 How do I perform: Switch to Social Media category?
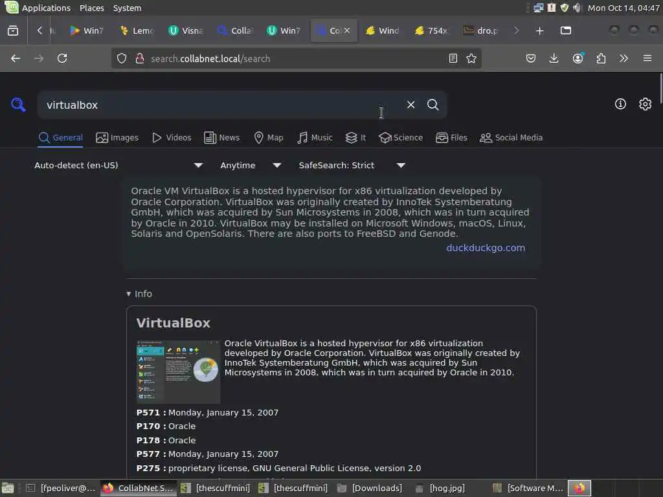click(511, 137)
